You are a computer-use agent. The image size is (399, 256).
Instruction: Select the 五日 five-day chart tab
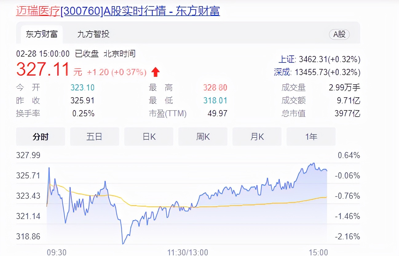point(94,137)
